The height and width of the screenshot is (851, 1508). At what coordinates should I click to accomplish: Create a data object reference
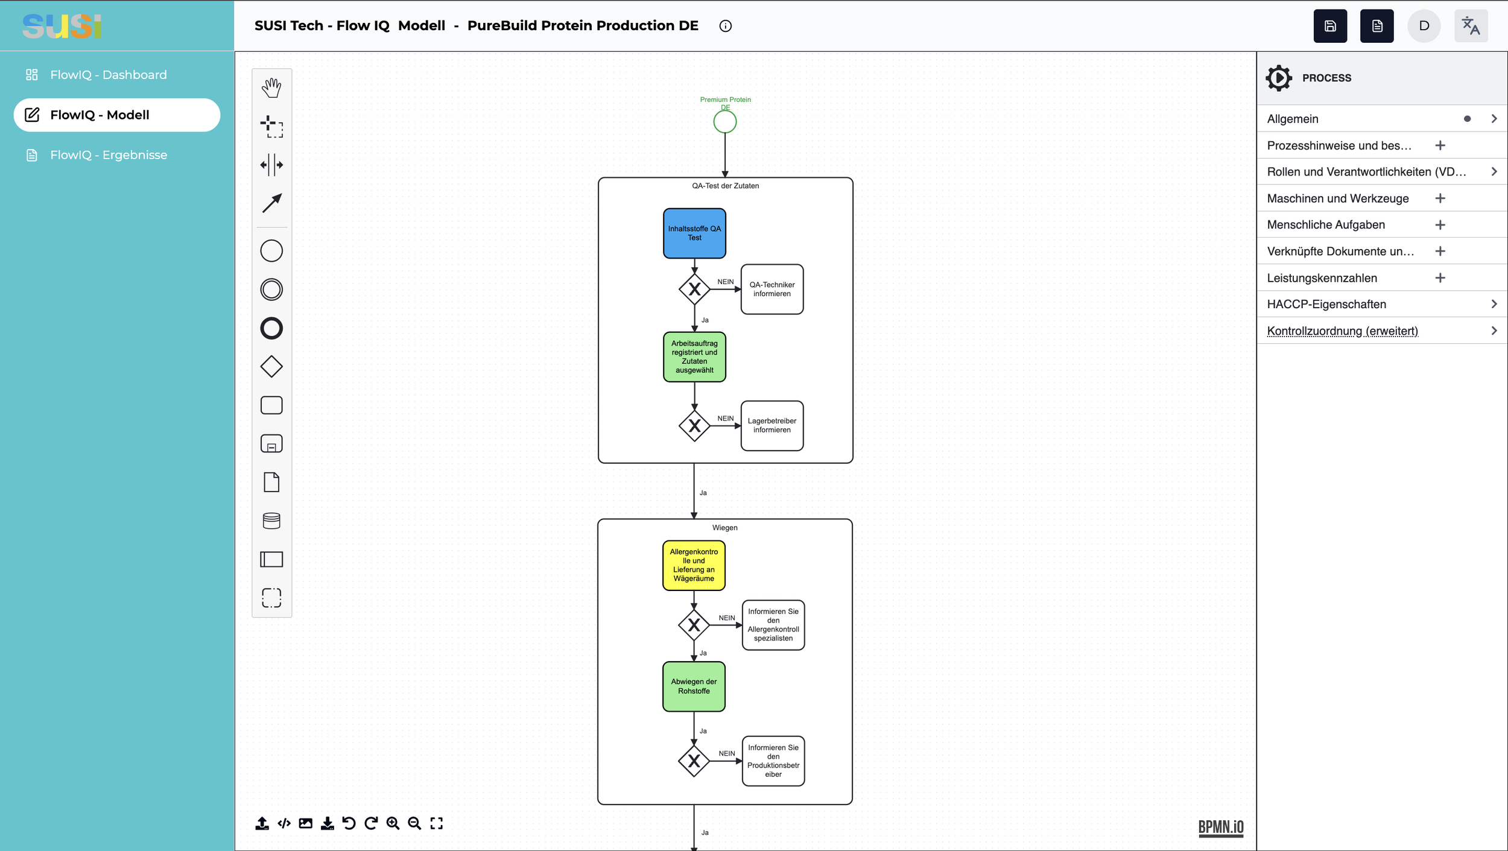(x=271, y=482)
